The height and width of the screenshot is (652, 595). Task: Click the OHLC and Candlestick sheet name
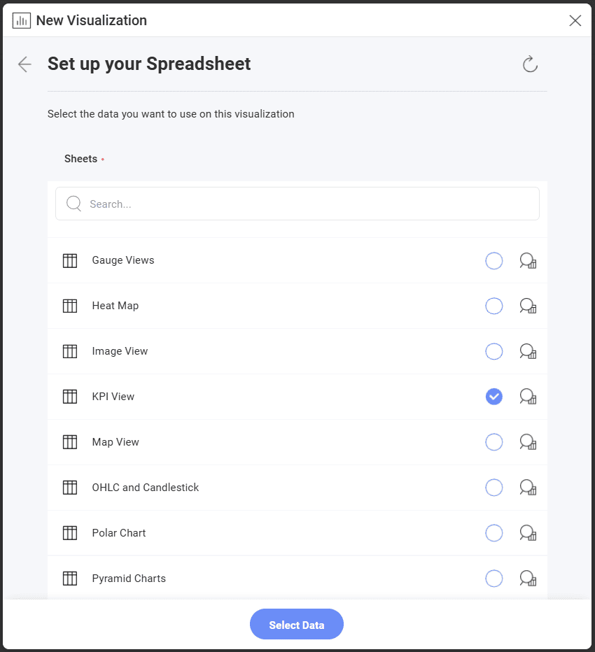coord(145,488)
